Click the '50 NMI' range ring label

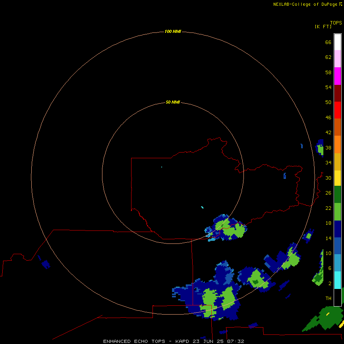click(173, 102)
